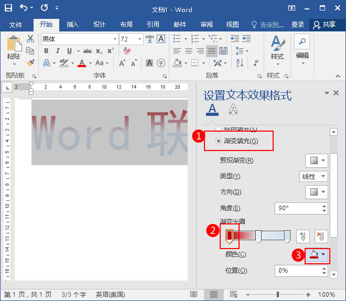Align text right
Image resolution: width=346 pixels, height=301 pixels.
pyautogui.click(x=200, y=51)
